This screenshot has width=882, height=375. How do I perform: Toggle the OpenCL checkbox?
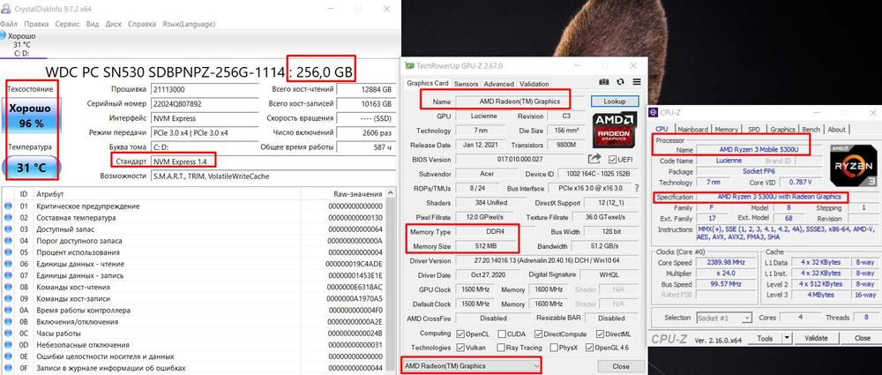(460, 334)
